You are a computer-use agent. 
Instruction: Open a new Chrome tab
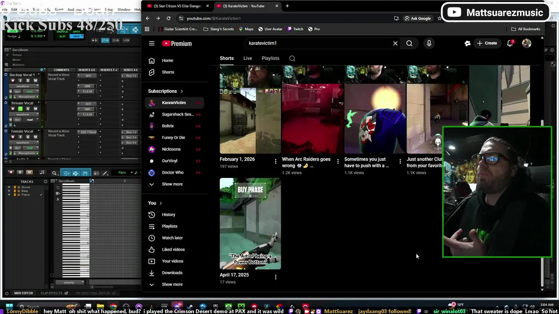287,6
